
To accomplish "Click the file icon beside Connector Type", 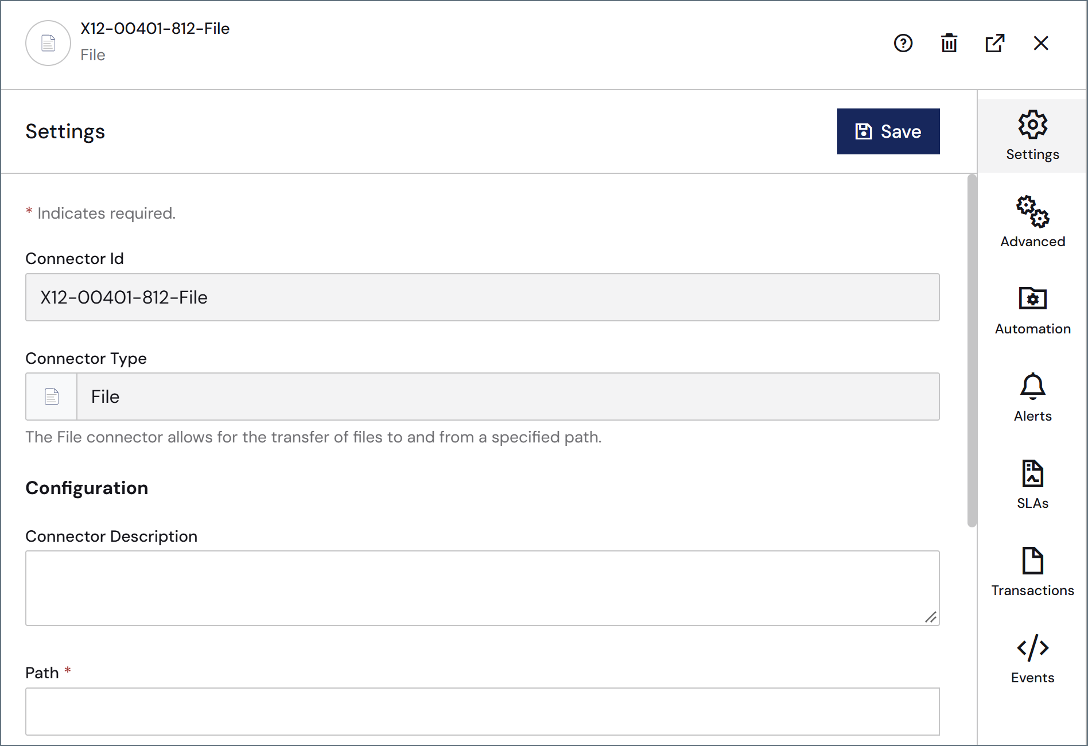I will (x=52, y=397).
